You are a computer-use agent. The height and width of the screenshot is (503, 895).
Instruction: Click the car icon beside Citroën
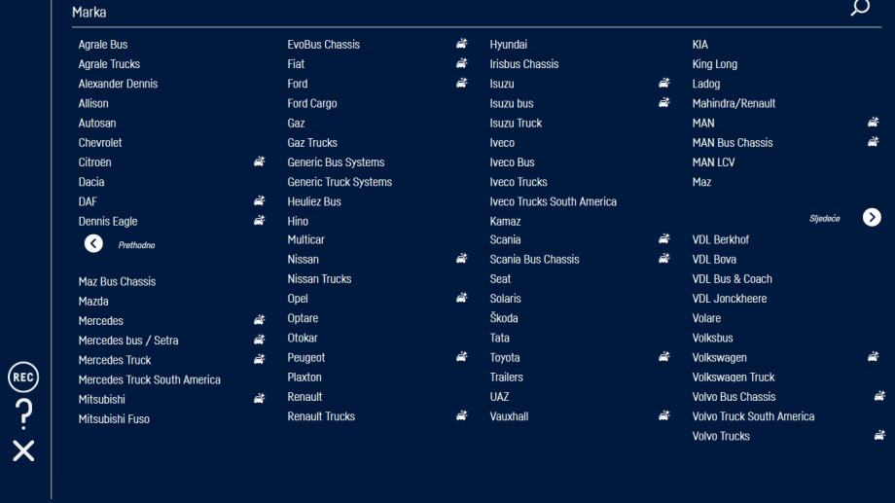click(260, 162)
